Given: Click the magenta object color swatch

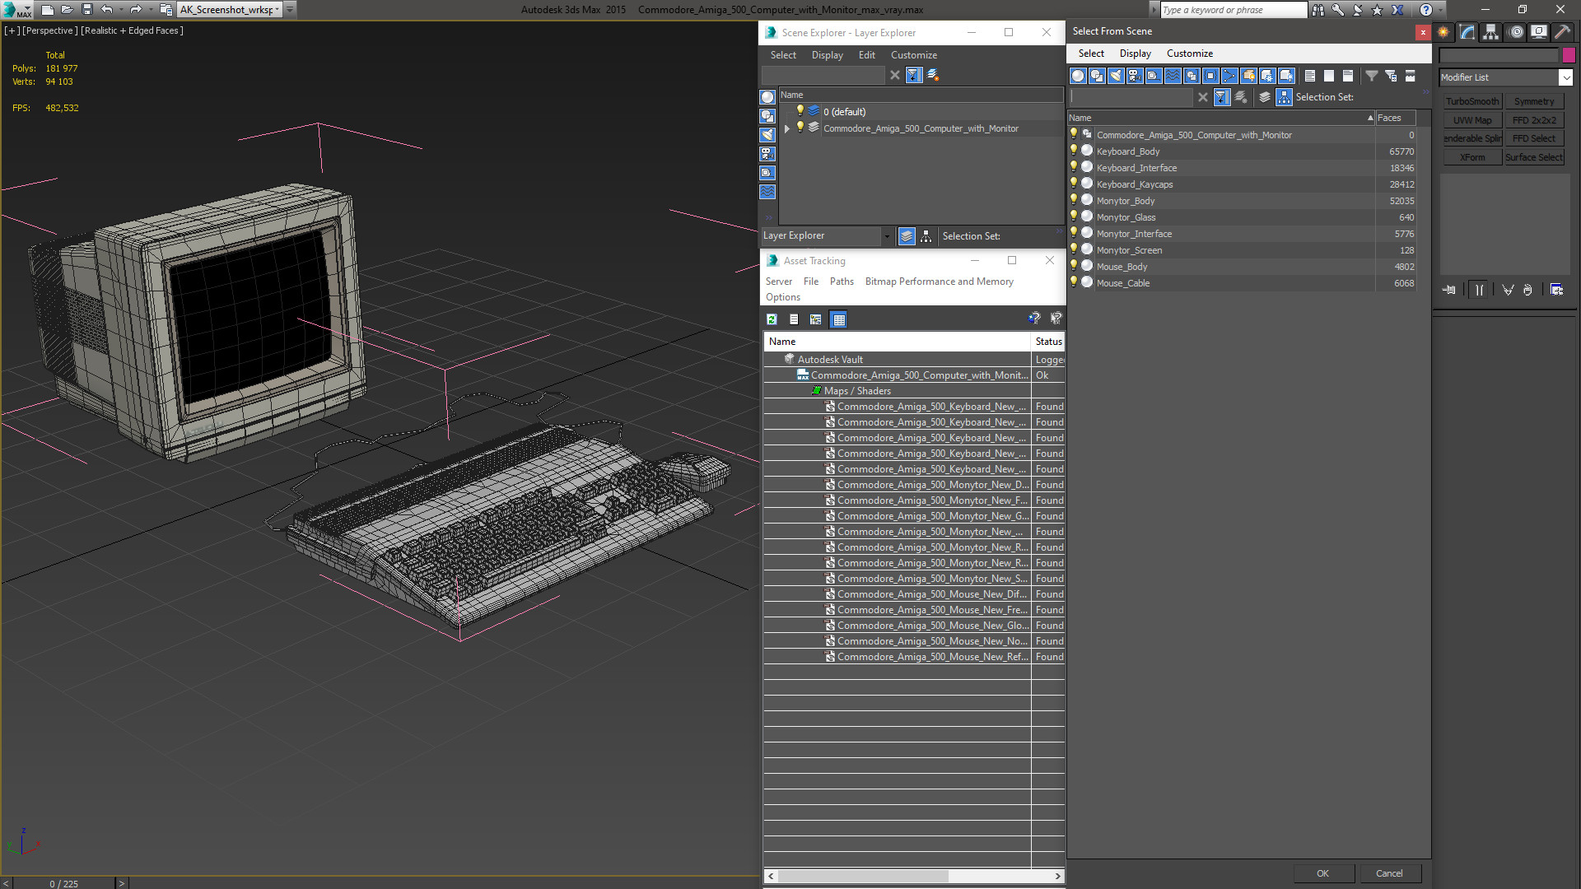Looking at the screenshot, I should coord(1569,55).
